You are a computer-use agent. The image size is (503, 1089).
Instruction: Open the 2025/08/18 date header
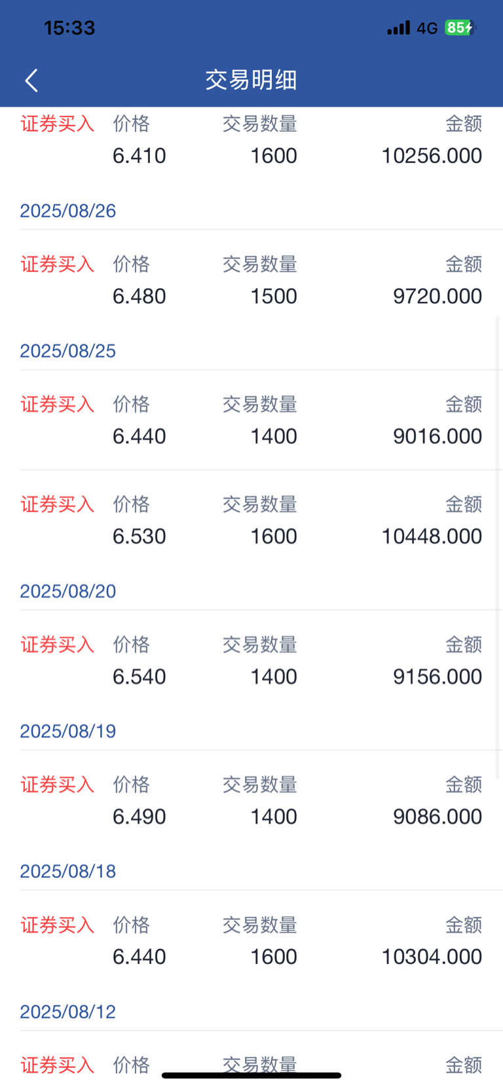[68, 872]
